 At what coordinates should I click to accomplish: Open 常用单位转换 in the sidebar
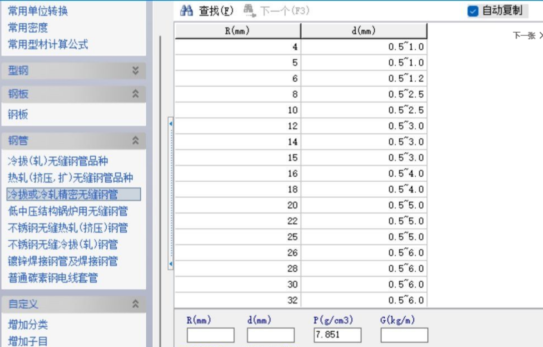pos(38,11)
